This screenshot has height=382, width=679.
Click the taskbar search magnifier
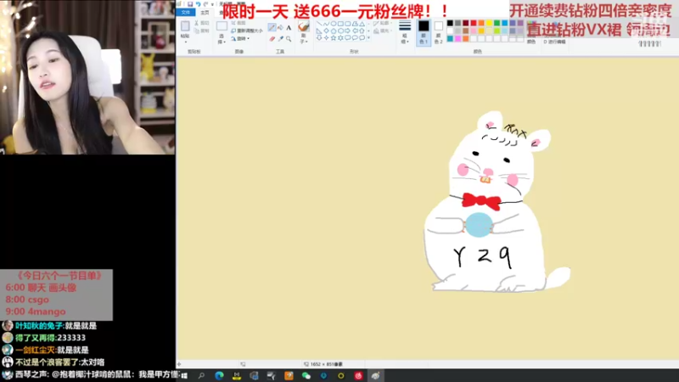[201, 375]
